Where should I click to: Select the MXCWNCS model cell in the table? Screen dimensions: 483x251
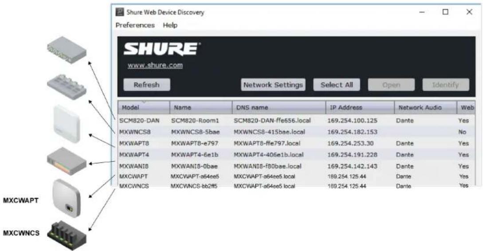coord(134,186)
